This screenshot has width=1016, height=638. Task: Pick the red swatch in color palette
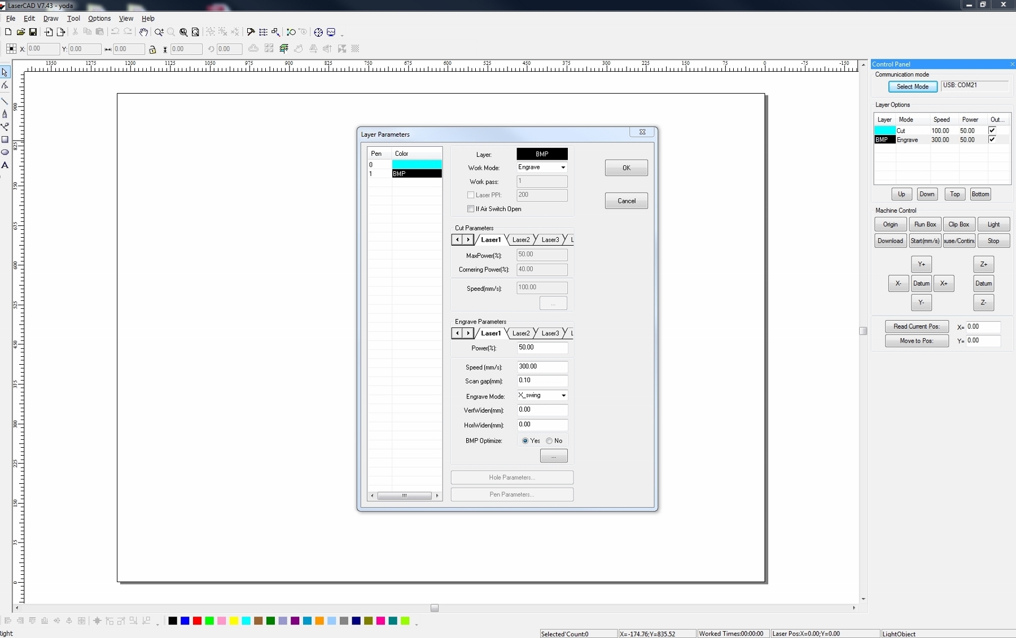click(x=197, y=621)
